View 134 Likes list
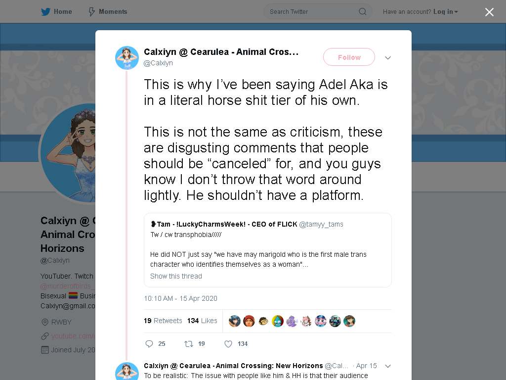The width and height of the screenshot is (506, 380). [x=202, y=321]
